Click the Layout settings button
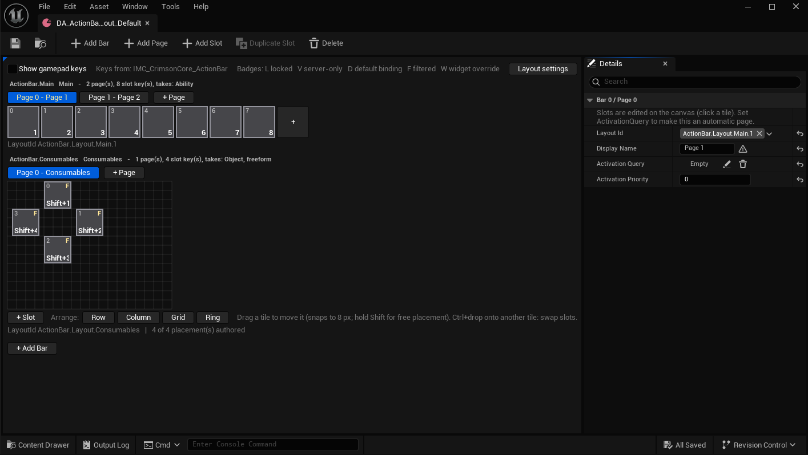This screenshot has height=455, width=808. [542, 69]
